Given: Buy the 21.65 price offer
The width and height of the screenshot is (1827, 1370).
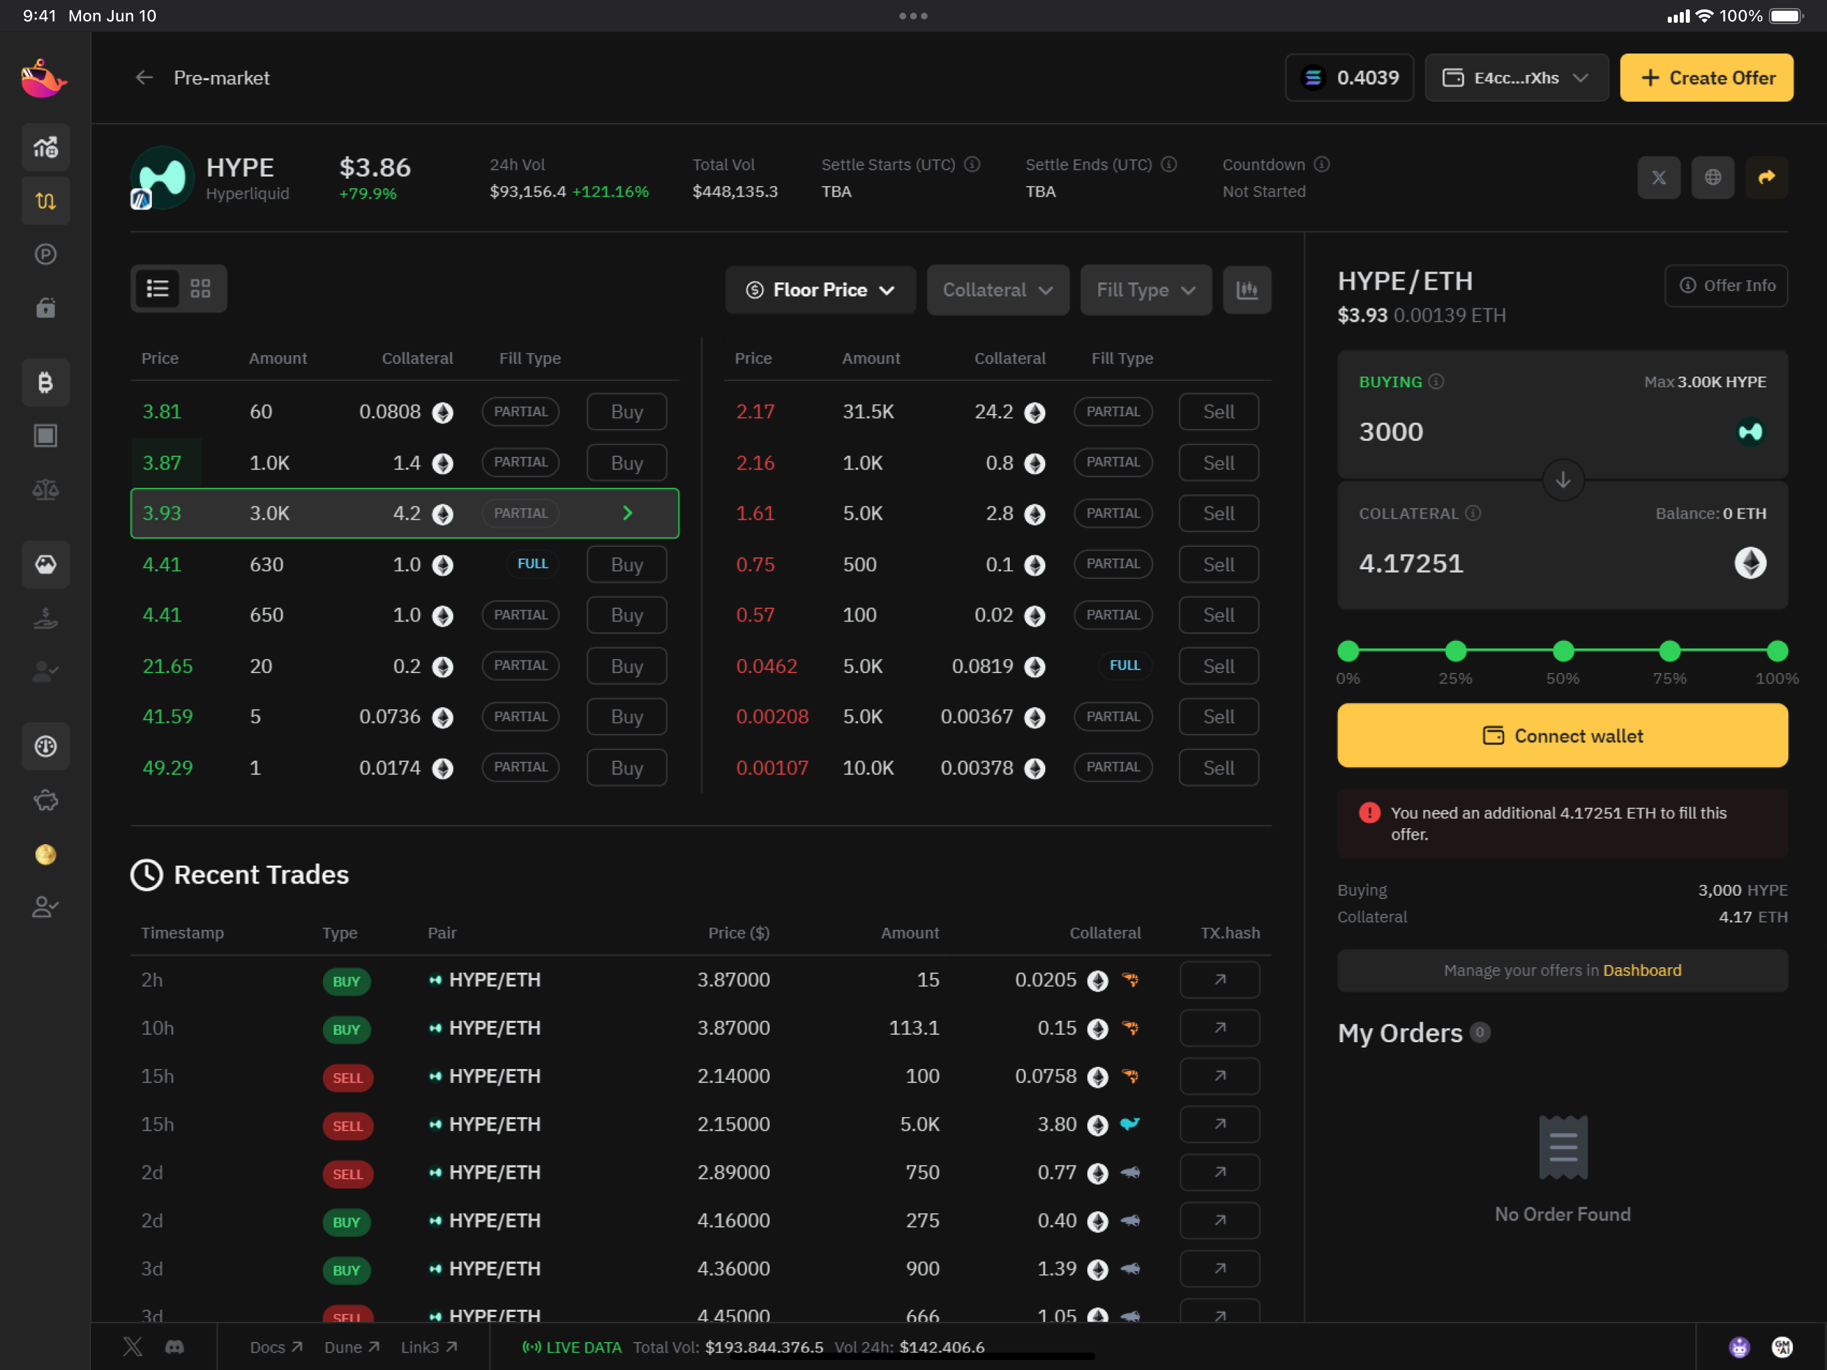Looking at the screenshot, I should (x=627, y=666).
